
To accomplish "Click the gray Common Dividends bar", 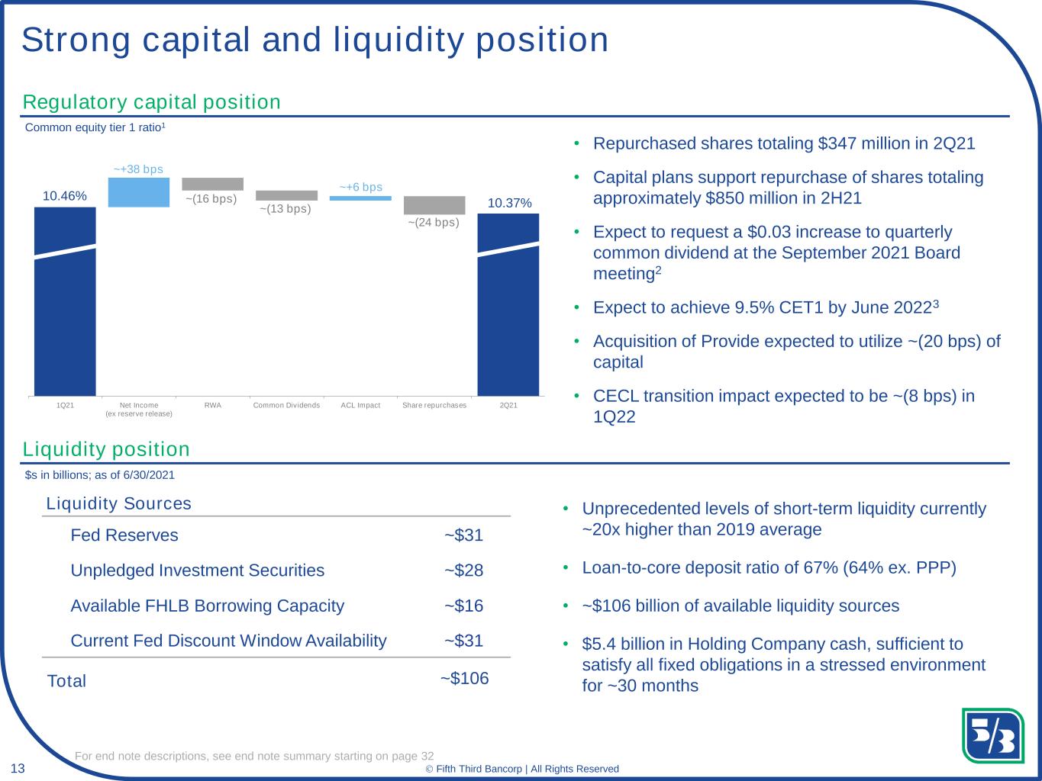I will (x=286, y=195).
